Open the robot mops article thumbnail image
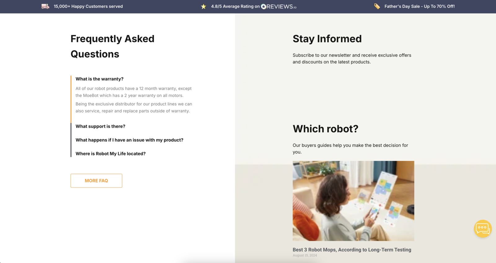496x263 pixels. tap(353, 201)
